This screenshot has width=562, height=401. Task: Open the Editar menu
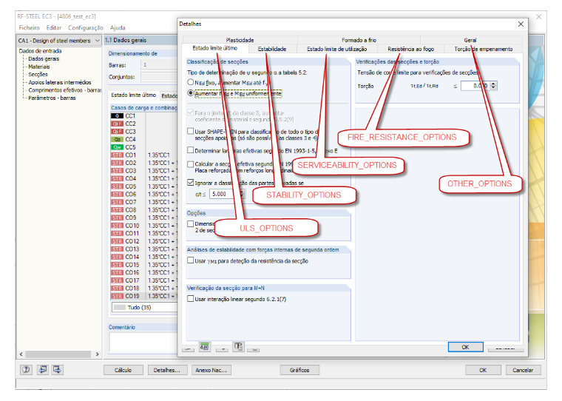tap(54, 27)
